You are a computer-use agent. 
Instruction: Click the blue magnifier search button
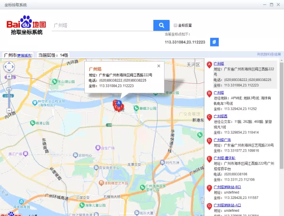point(161,26)
